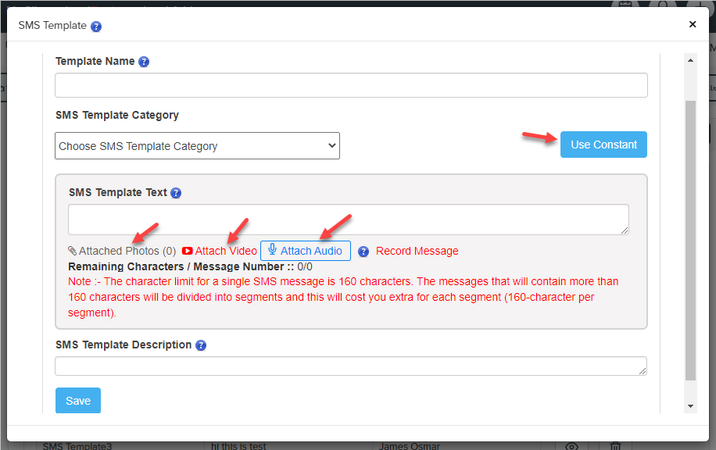Click help icon next to SMS Template Text
Viewport: 716px width, 450px height.
click(176, 193)
